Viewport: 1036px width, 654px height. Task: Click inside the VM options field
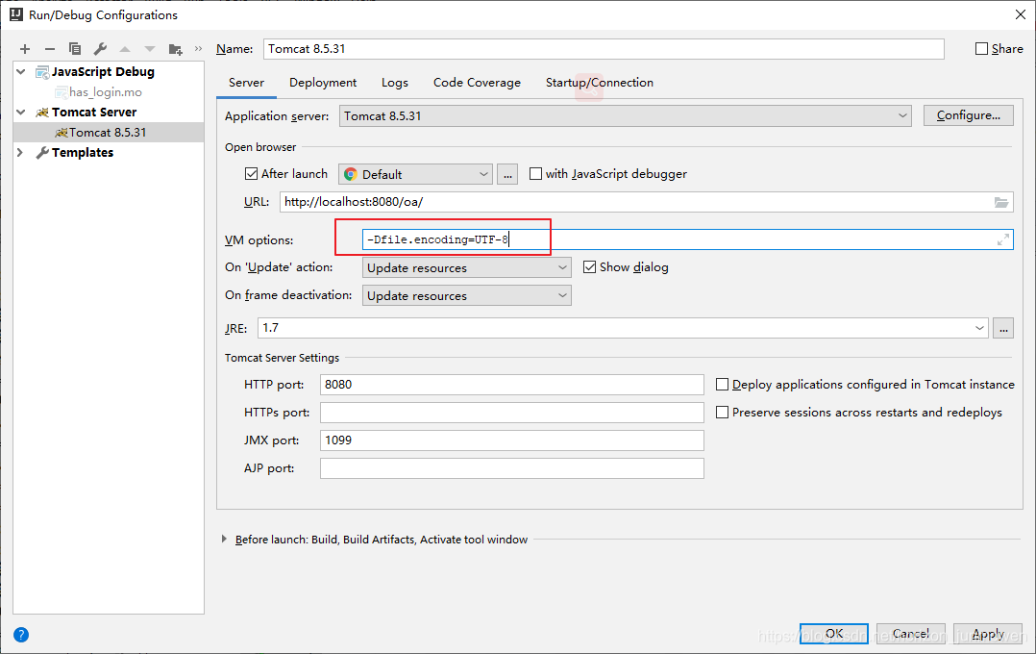pyautogui.click(x=687, y=239)
